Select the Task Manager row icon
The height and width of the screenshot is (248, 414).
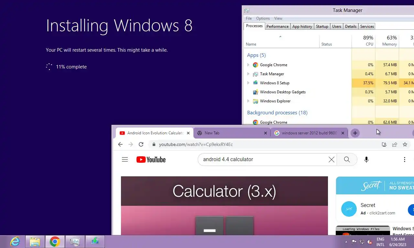click(255, 74)
